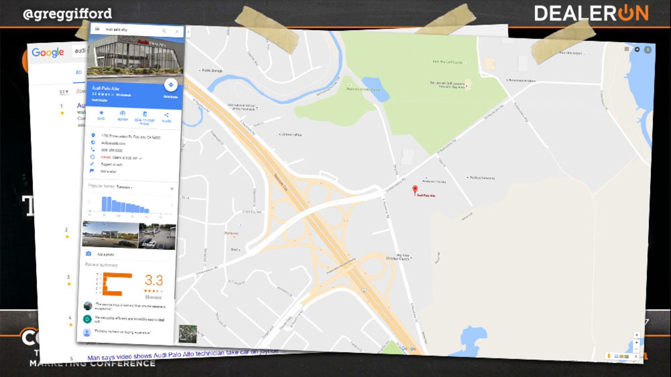The height and width of the screenshot is (377, 671).
Task: Zoom out the map with the minus button
Action: click(636, 349)
